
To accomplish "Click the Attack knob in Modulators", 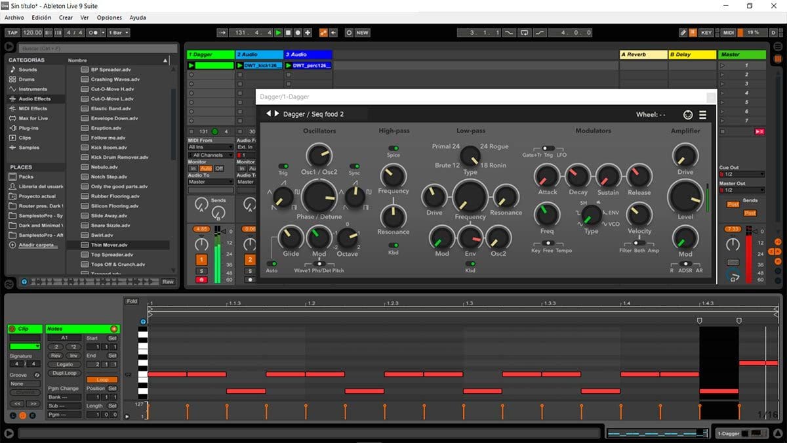I will 547,176.
